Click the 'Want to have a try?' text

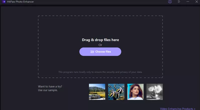click(x=50, y=86)
